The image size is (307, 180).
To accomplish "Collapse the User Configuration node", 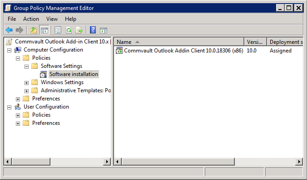I will point(9,107).
